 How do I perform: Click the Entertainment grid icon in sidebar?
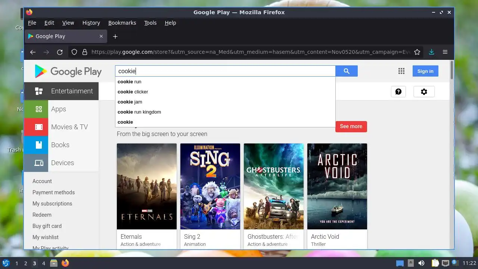[x=39, y=91]
